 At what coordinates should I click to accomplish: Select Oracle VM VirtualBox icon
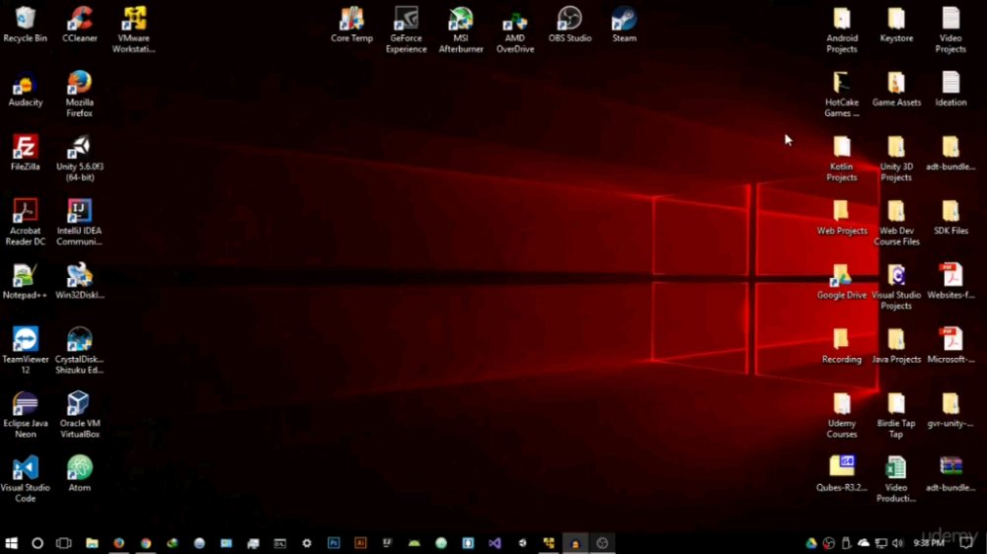(79, 415)
